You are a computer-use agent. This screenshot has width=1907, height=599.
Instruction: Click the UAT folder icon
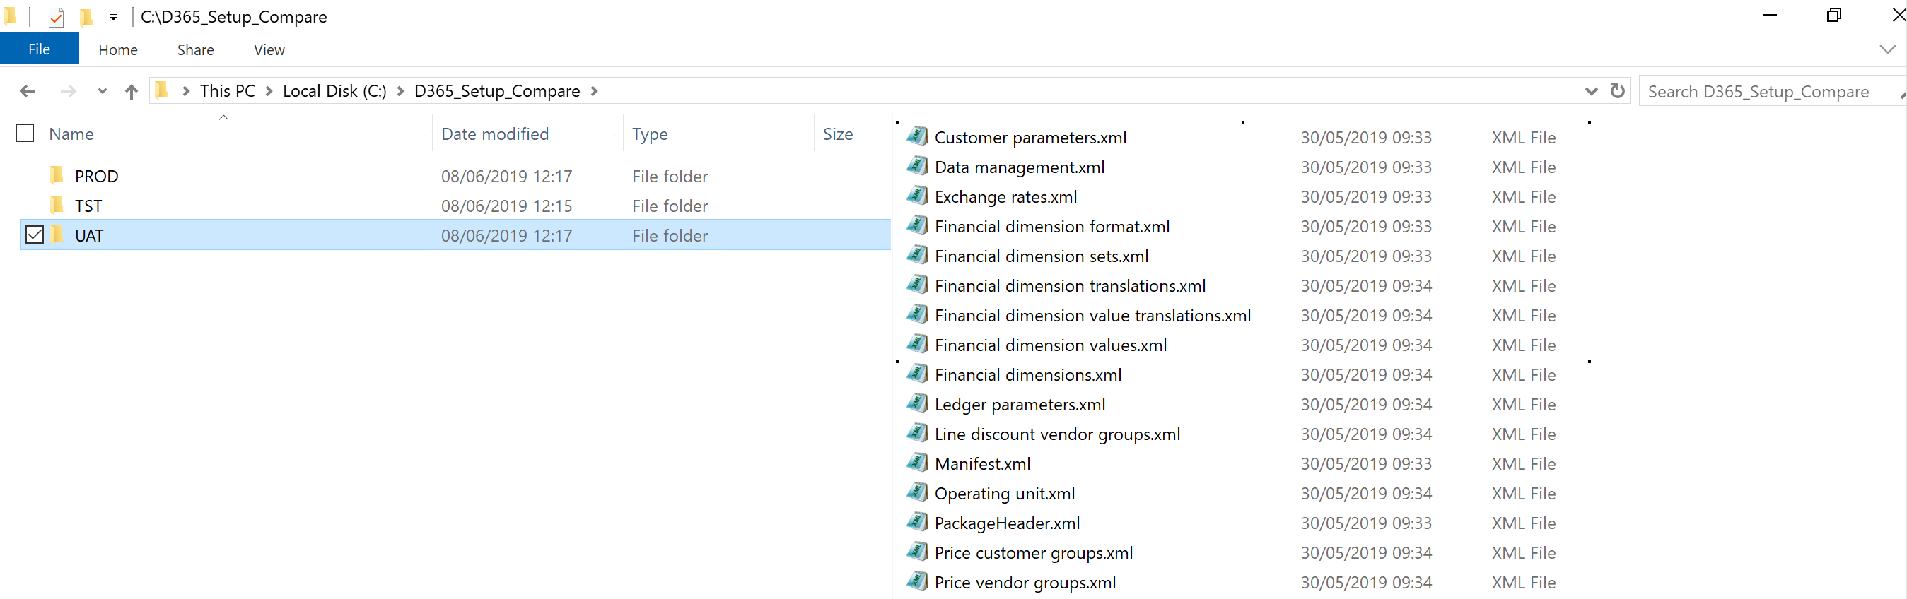57,235
